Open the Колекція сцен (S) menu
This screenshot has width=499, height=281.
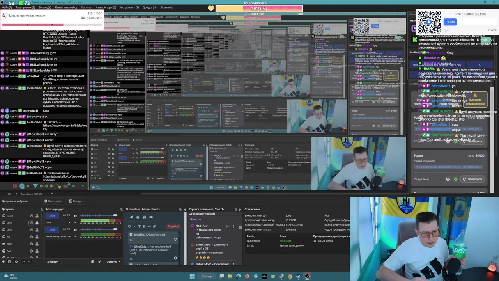[105, 7]
